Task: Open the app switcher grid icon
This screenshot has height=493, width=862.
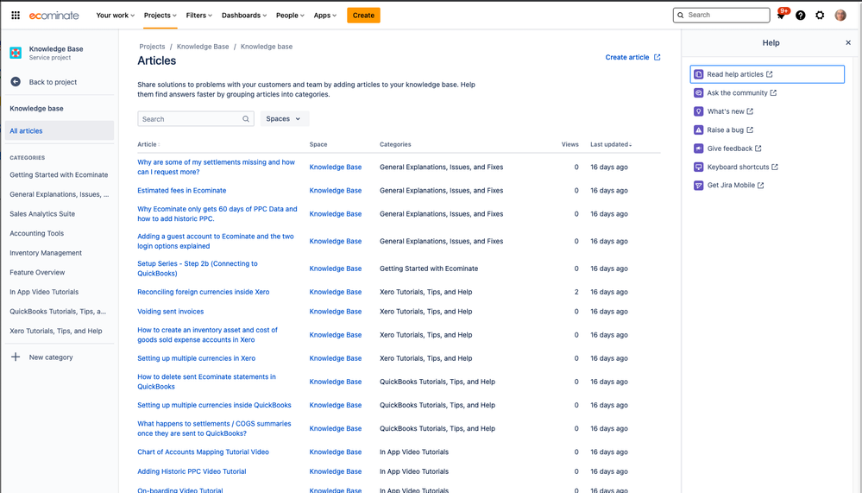Action: pos(16,16)
